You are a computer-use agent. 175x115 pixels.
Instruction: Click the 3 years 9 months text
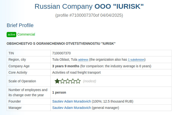[x=66, y=66]
